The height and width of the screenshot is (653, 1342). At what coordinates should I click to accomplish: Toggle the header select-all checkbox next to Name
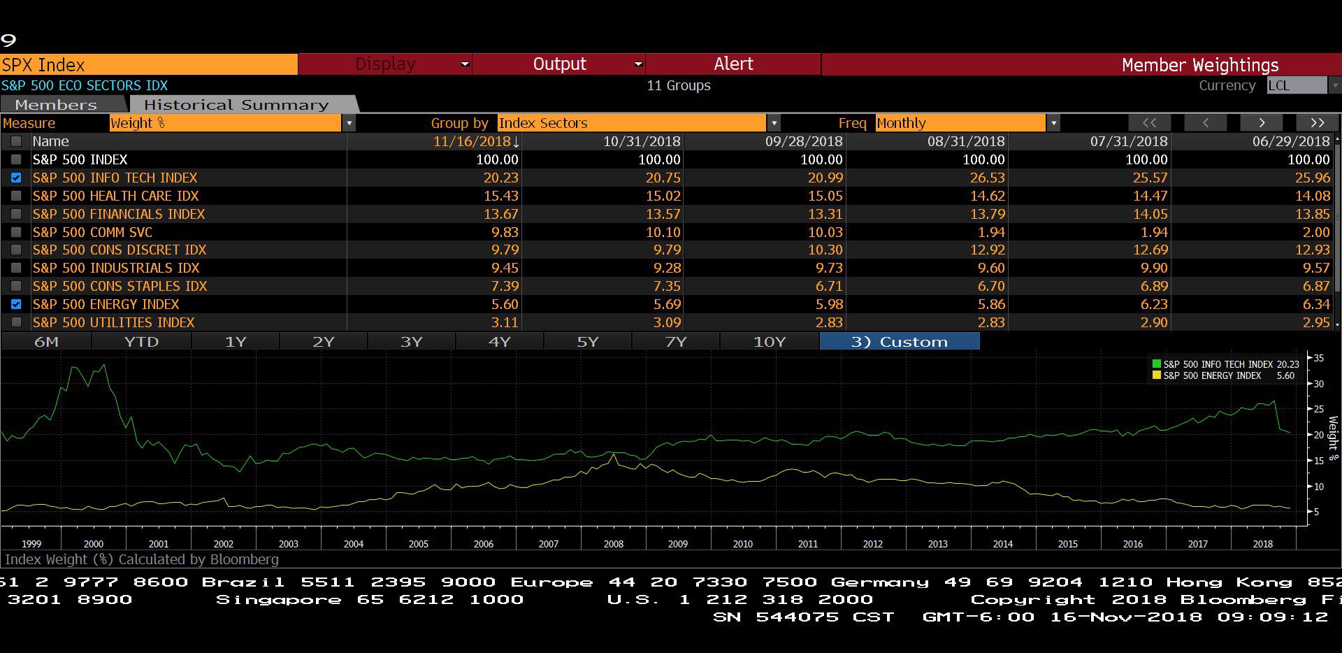pyautogui.click(x=16, y=141)
